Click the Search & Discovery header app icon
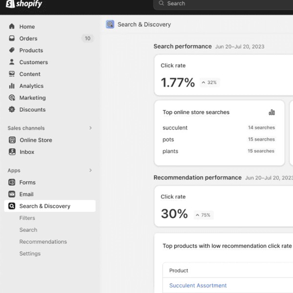293x293 pixels. 110,24
